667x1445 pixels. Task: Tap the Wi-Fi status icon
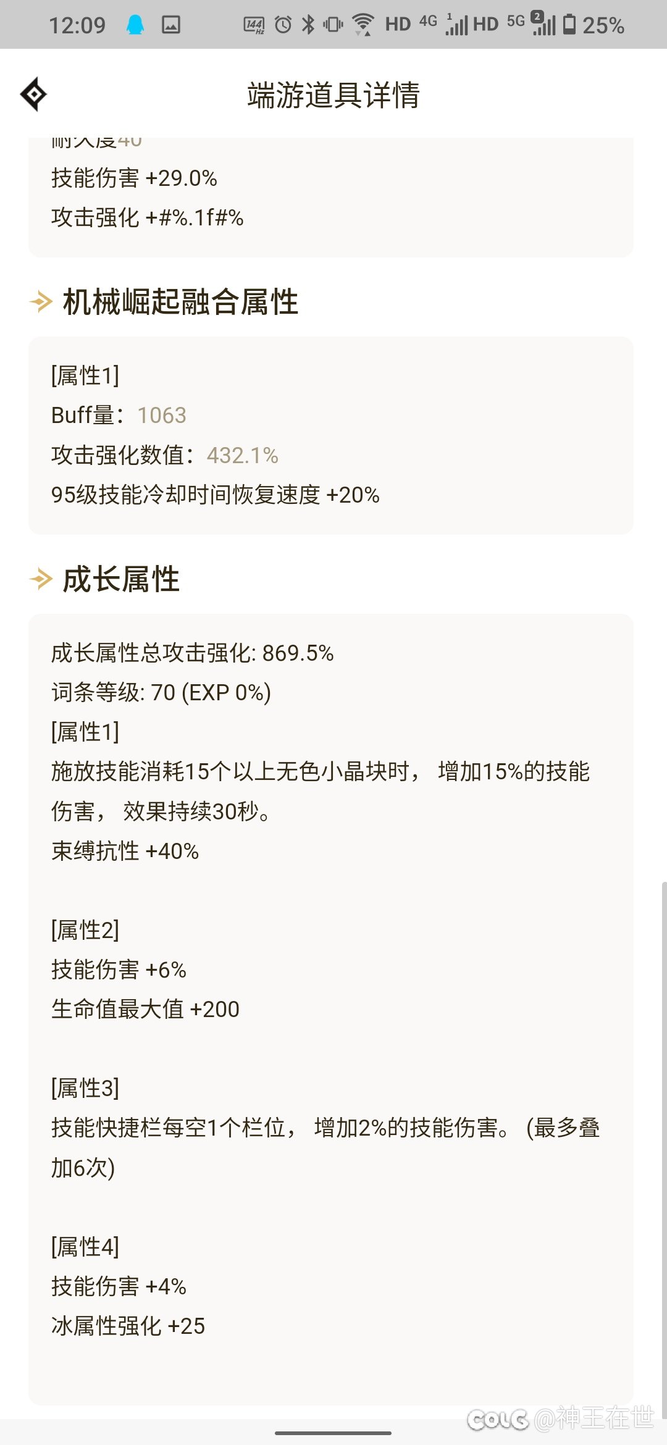point(363,25)
